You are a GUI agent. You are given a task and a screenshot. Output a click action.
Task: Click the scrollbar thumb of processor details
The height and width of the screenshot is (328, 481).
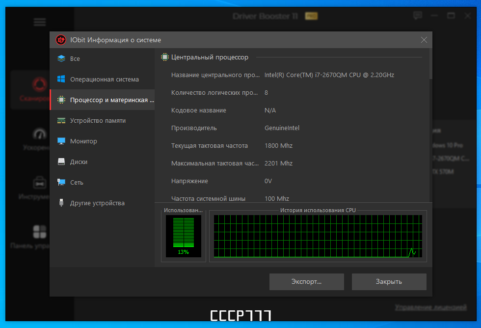[431, 64]
